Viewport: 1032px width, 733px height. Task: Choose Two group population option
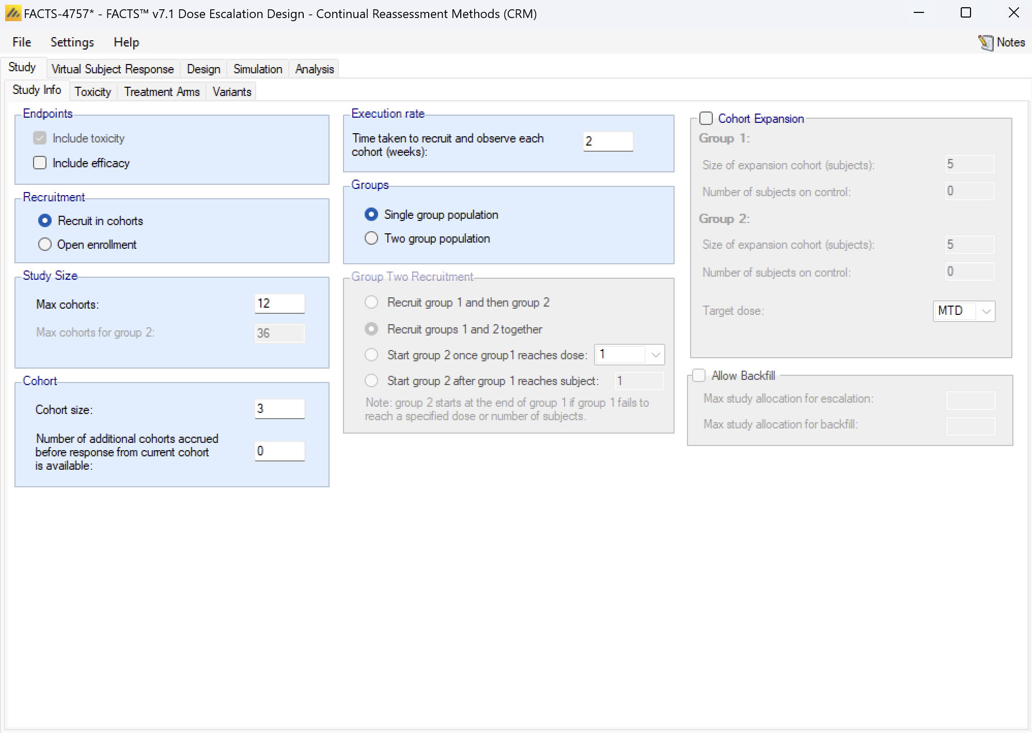pyautogui.click(x=371, y=238)
